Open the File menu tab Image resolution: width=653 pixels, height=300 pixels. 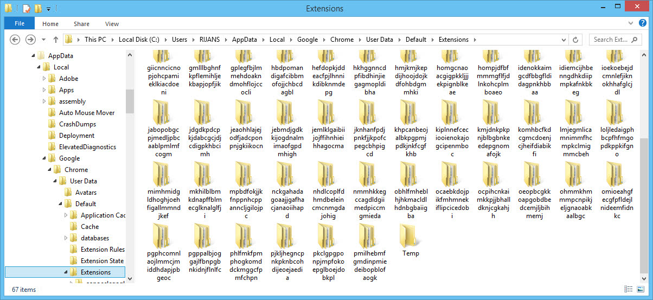coord(20,24)
